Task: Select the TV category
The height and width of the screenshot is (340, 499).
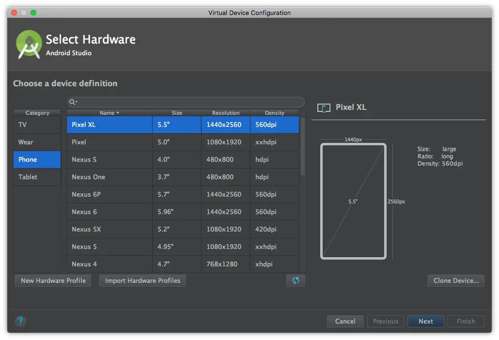Action: pyautogui.click(x=37, y=124)
